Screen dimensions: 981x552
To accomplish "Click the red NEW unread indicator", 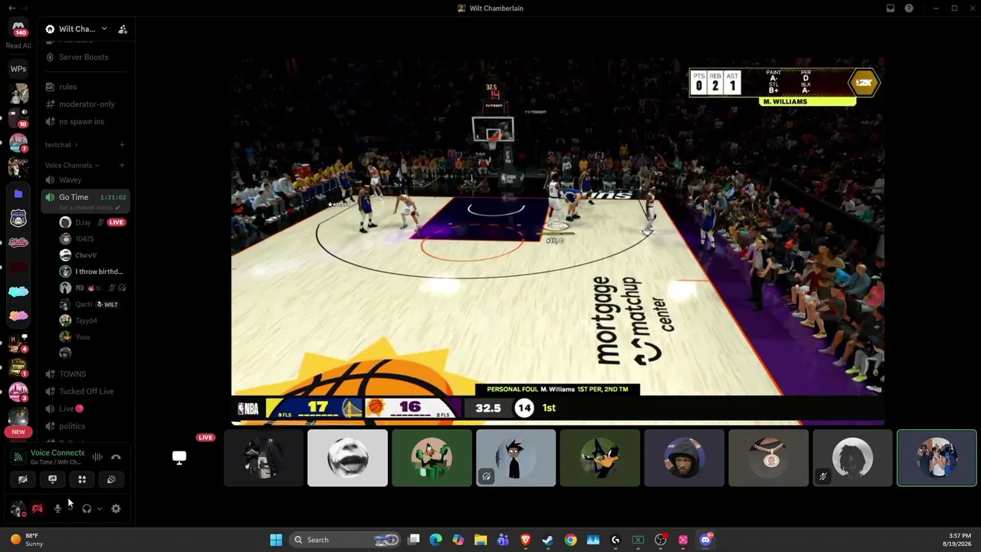I will point(18,432).
